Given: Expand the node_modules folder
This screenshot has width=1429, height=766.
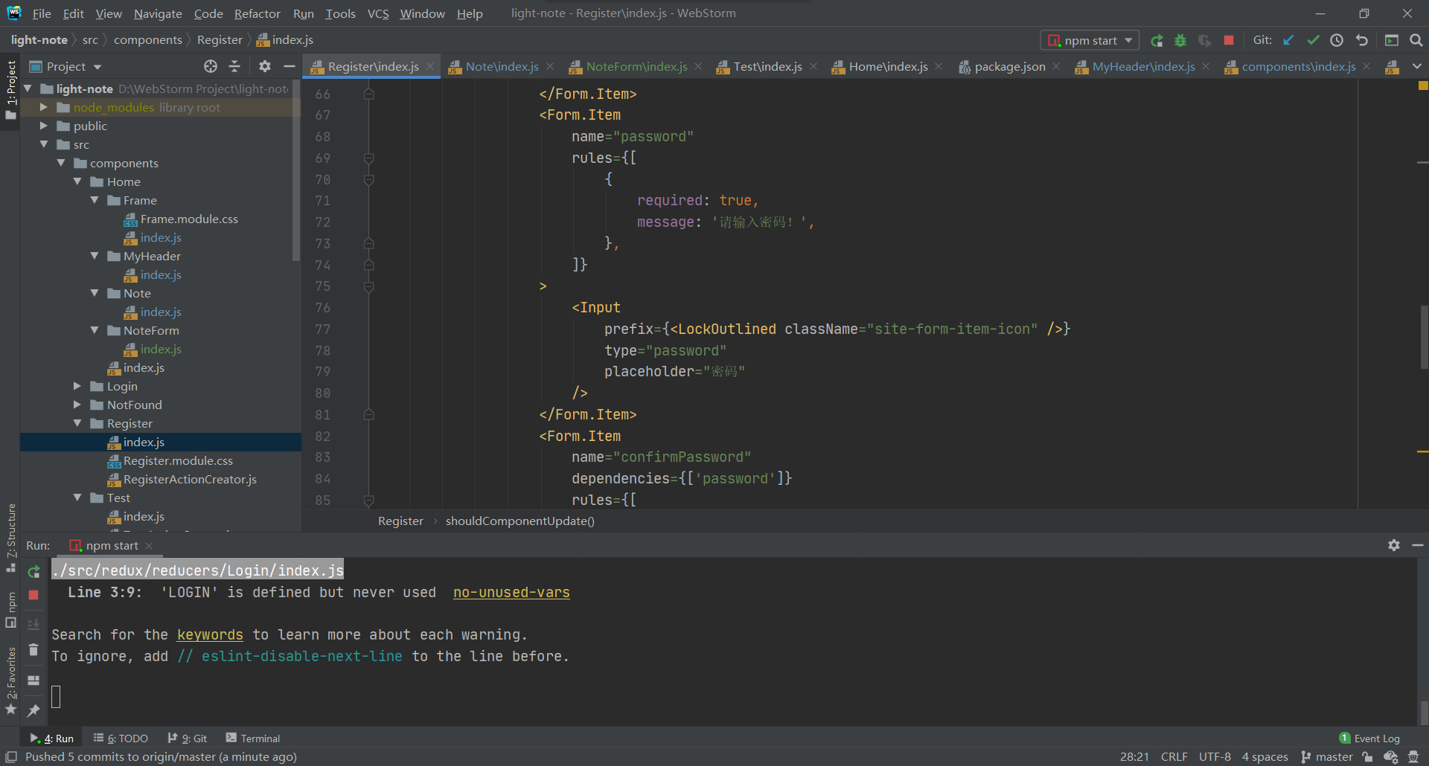Looking at the screenshot, I should coord(44,107).
